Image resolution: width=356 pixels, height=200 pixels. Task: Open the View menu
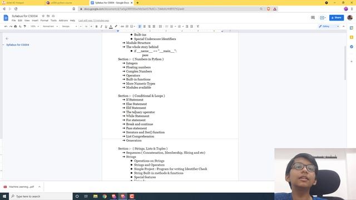[x=27, y=21]
